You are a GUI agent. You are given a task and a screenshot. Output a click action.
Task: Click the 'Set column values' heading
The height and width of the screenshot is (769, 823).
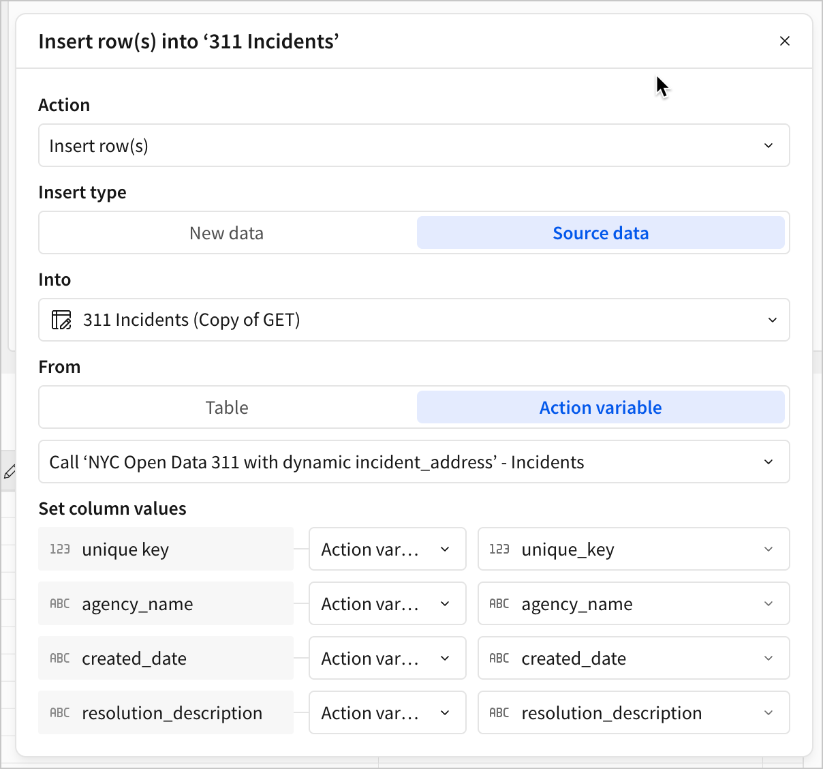(112, 509)
